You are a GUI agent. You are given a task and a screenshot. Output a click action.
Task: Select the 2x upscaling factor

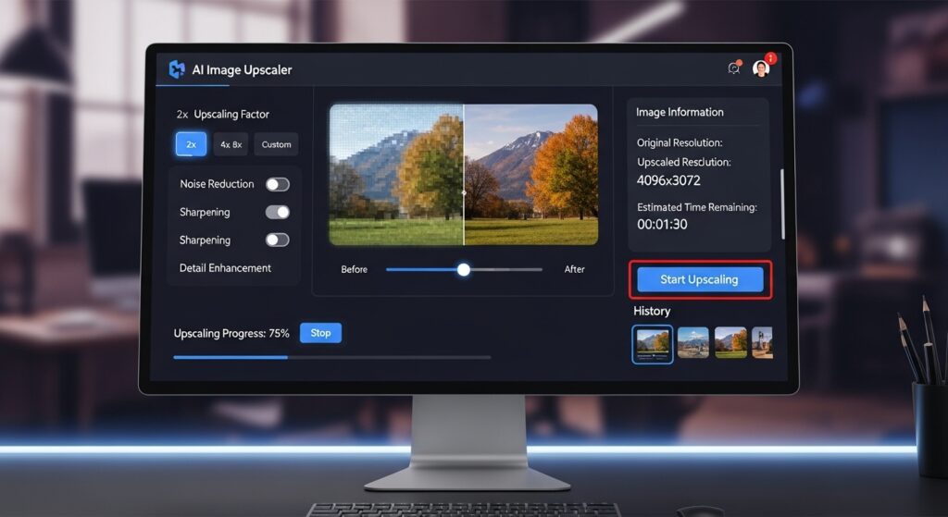[x=191, y=144]
